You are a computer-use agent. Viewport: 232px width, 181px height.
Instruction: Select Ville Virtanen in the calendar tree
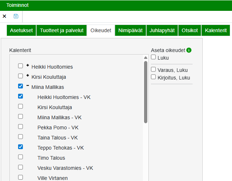coord(52,178)
